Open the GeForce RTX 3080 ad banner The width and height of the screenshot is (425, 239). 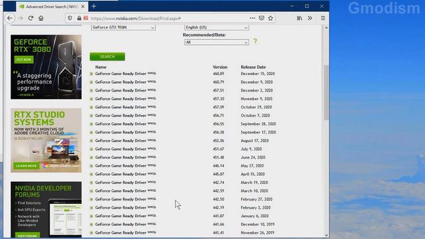click(x=46, y=66)
